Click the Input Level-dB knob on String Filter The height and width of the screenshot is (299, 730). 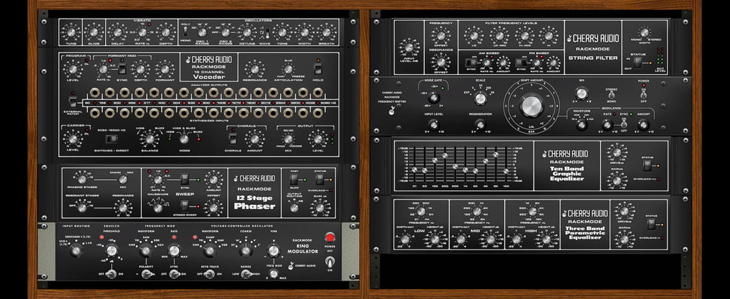point(409,47)
